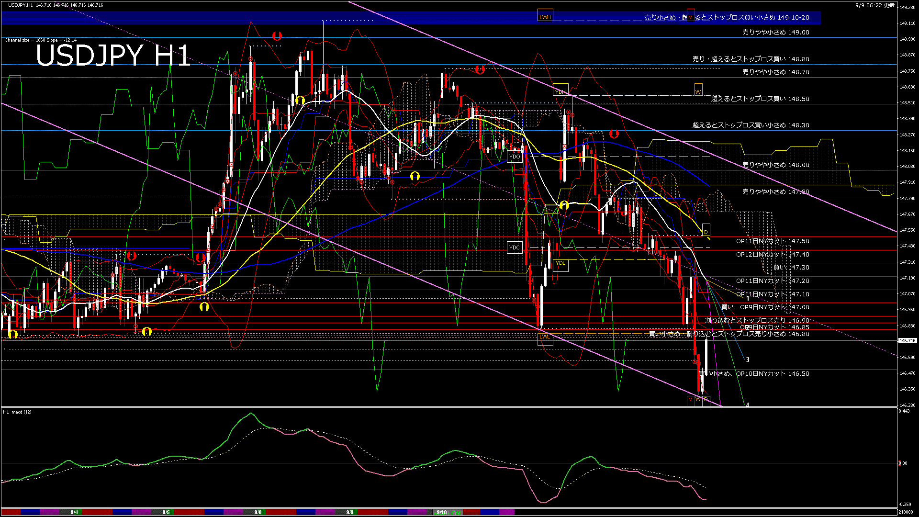Viewport: 919px width, 517px height.
Task: Select the 9/10 date marker on timeline
Action: [442, 512]
